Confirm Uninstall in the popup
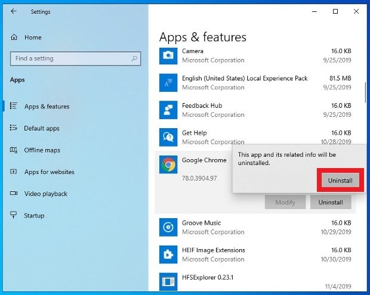 click(340, 181)
